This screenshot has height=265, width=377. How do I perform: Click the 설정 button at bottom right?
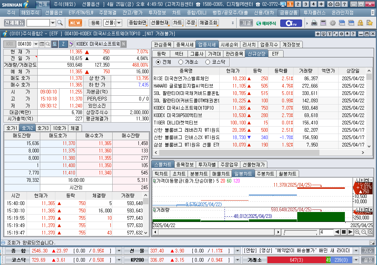click(368, 260)
